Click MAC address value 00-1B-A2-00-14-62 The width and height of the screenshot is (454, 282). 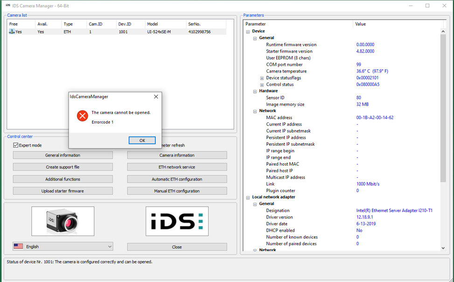[x=375, y=117]
